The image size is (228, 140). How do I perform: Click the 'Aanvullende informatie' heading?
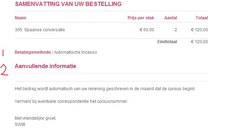coord(45,66)
